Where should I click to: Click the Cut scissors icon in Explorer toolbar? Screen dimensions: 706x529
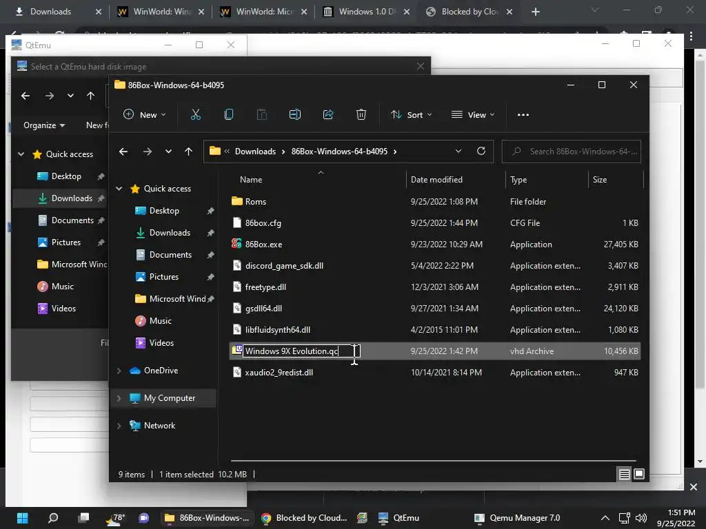pyautogui.click(x=195, y=115)
